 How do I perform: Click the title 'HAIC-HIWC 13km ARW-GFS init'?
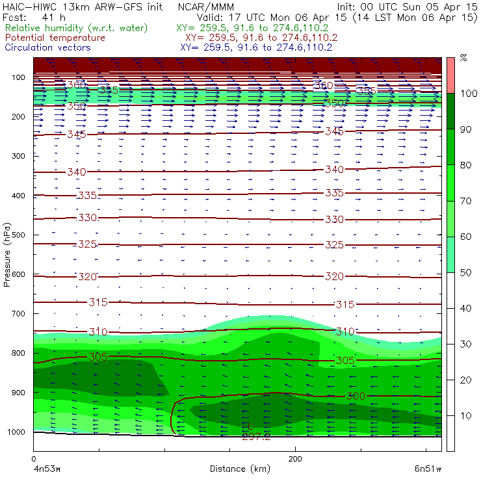(x=82, y=7)
